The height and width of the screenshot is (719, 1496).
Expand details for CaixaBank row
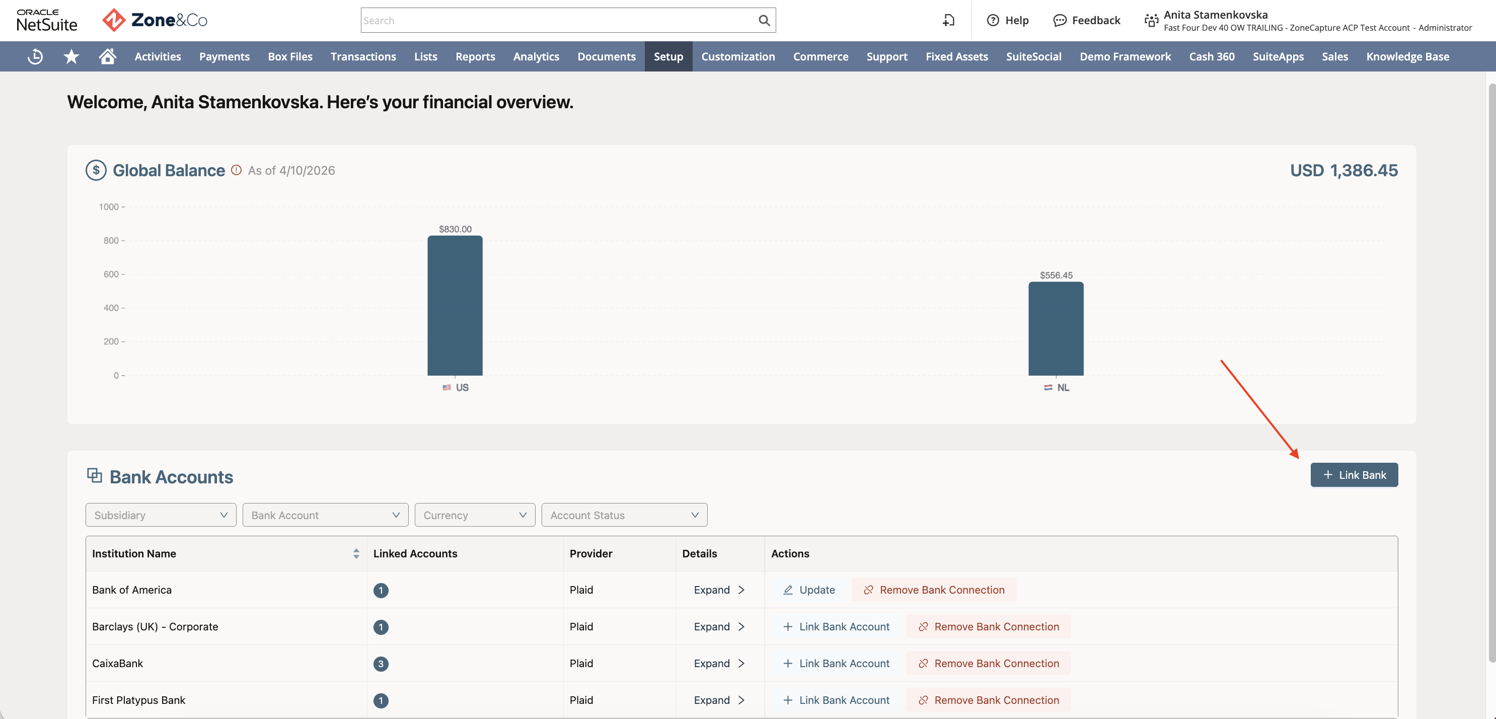click(x=719, y=663)
